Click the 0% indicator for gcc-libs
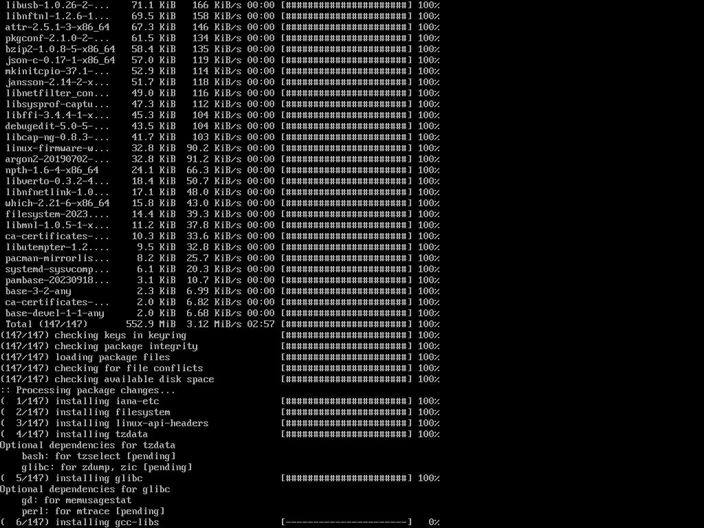This screenshot has width=704, height=528. (434, 522)
